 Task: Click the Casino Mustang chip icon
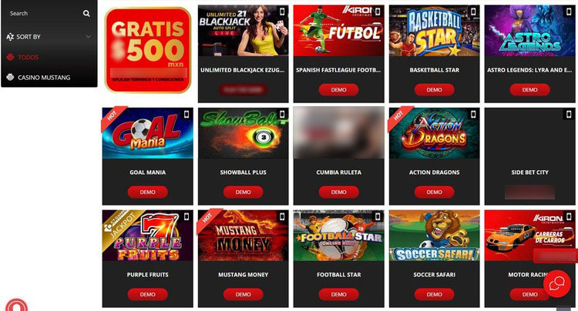pos(10,77)
